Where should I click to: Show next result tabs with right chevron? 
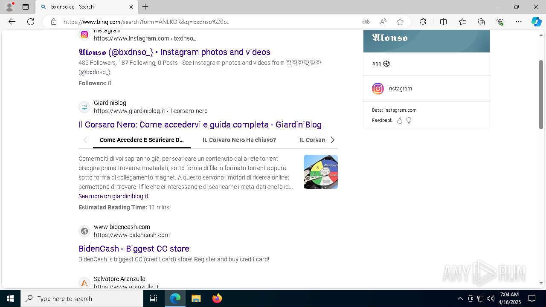332,140
